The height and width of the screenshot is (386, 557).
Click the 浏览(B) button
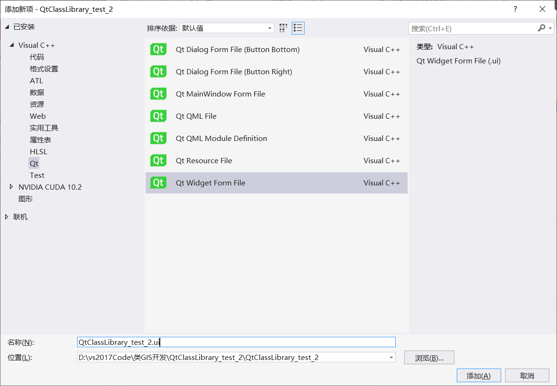[428, 357]
